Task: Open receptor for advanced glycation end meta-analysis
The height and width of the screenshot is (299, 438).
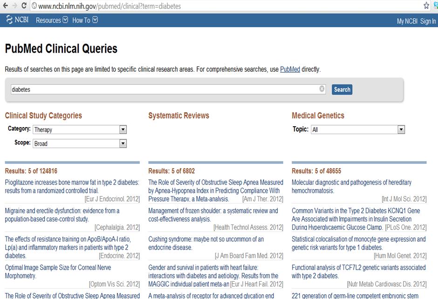Action: [x=211, y=296]
